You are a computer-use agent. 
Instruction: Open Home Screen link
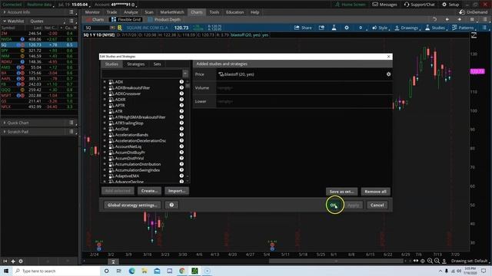tap(350, 5)
